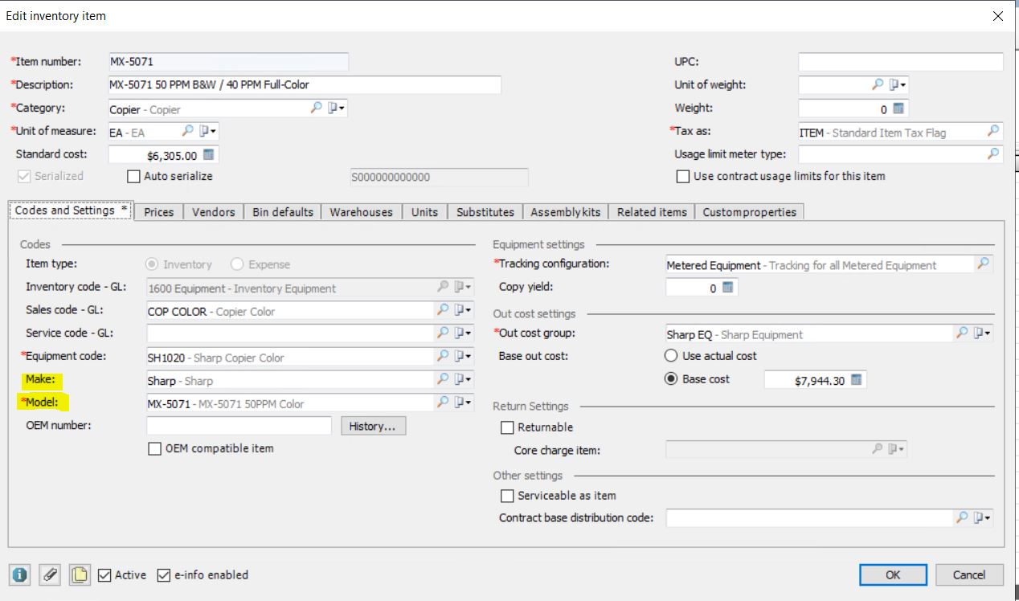1019x601 pixels.
Task: Open the Category quick-add dropdown
Action: point(337,108)
